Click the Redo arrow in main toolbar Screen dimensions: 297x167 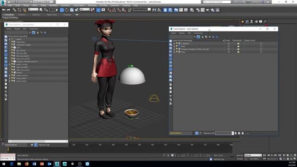click(8, 10)
